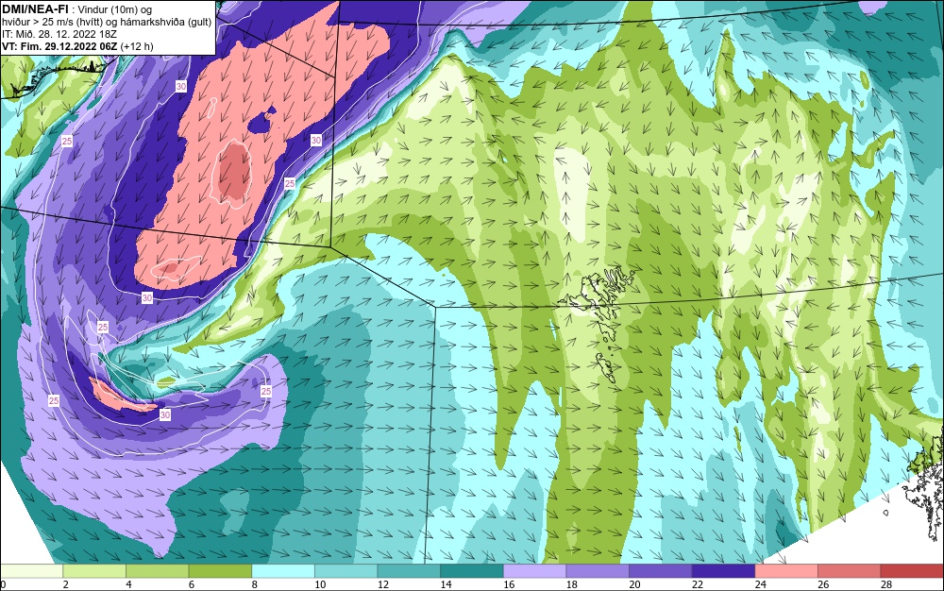Click the 6–8 m/s olive green legend swatch
The image size is (944, 591).
pyautogui.click(x=220, y=571)
